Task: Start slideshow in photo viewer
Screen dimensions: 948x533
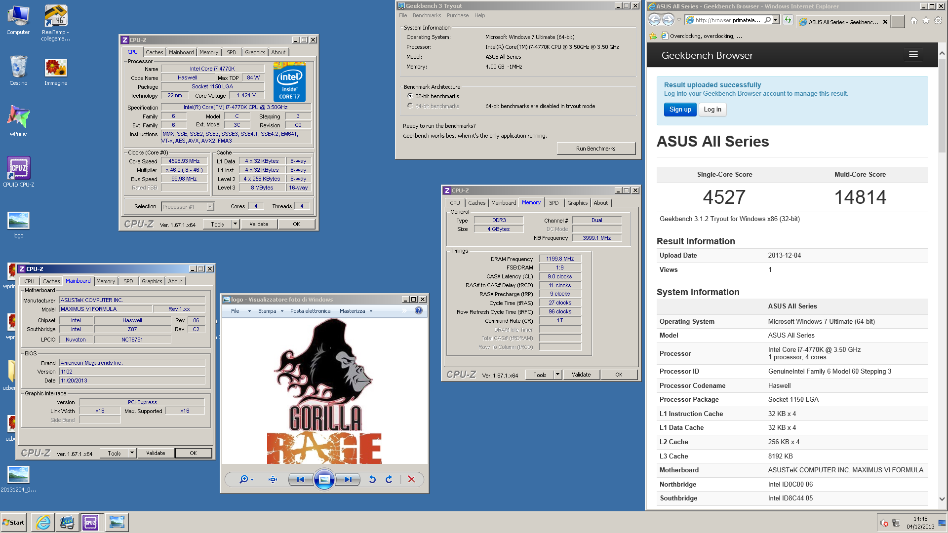Action: [324, 479]
